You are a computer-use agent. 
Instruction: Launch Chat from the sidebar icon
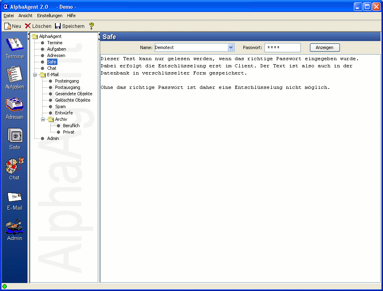click(14, 165)
